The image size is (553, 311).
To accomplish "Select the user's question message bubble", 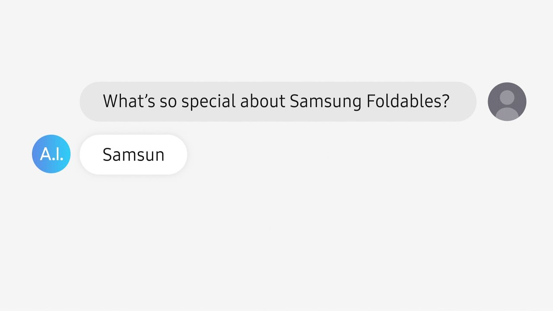I will pos(278,102).
